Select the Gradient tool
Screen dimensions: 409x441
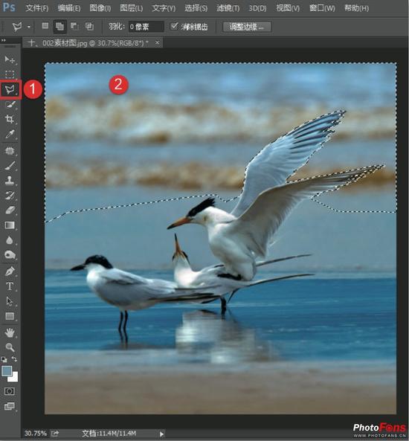[10, 225]
